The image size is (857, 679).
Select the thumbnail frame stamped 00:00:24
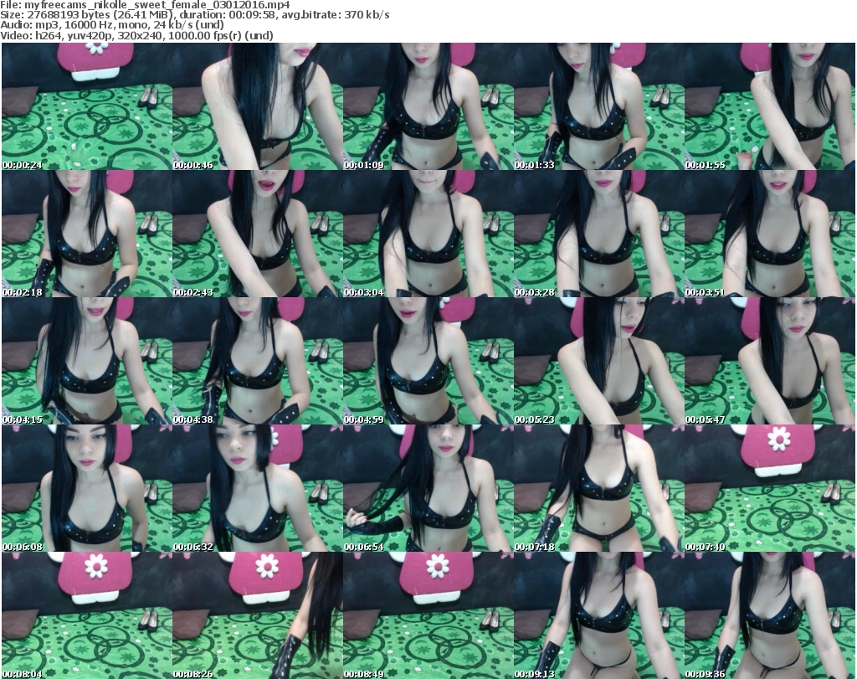(87, 106)
